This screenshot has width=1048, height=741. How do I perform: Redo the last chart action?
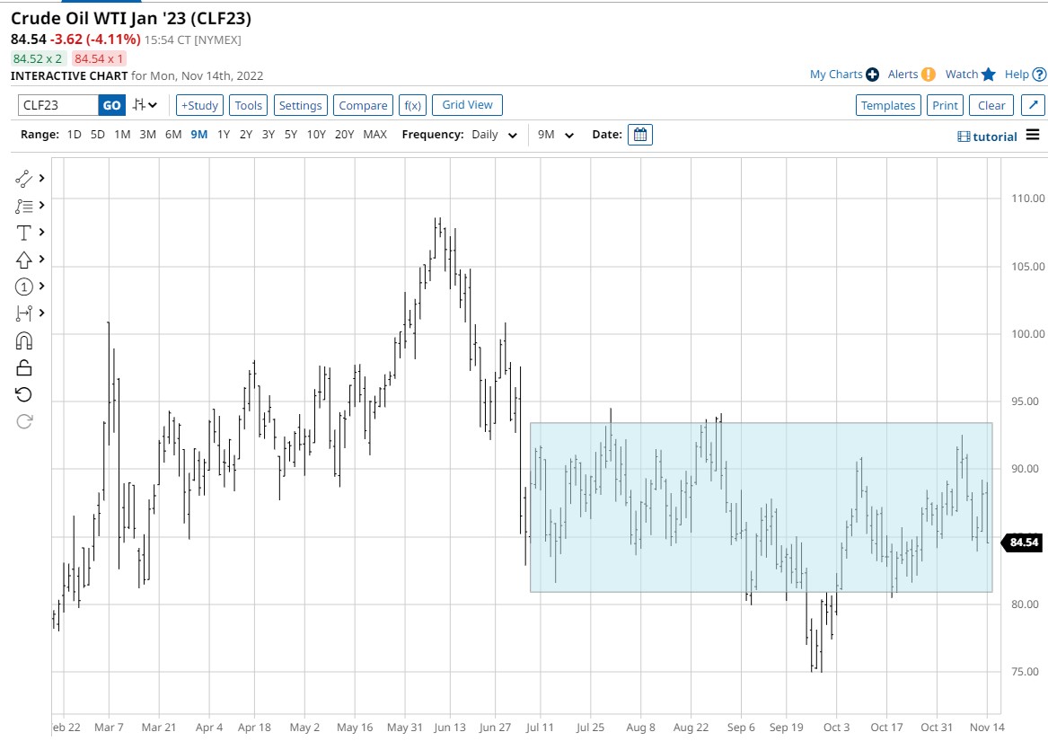coord(24,420)
